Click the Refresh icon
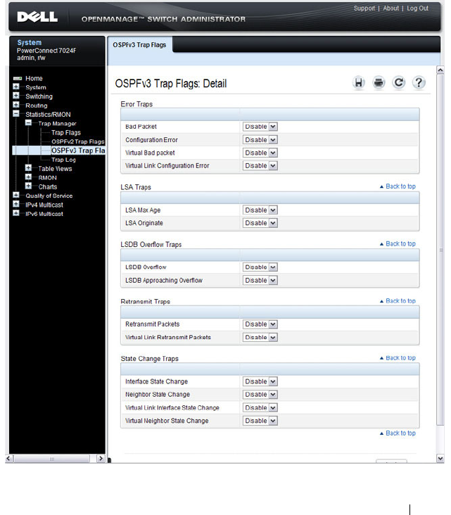 399,83
